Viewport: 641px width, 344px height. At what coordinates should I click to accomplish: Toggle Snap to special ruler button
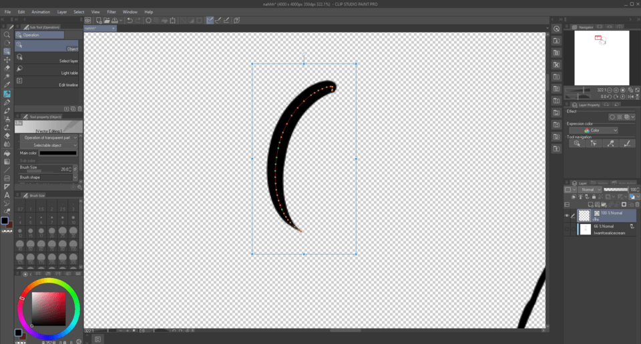218,20
